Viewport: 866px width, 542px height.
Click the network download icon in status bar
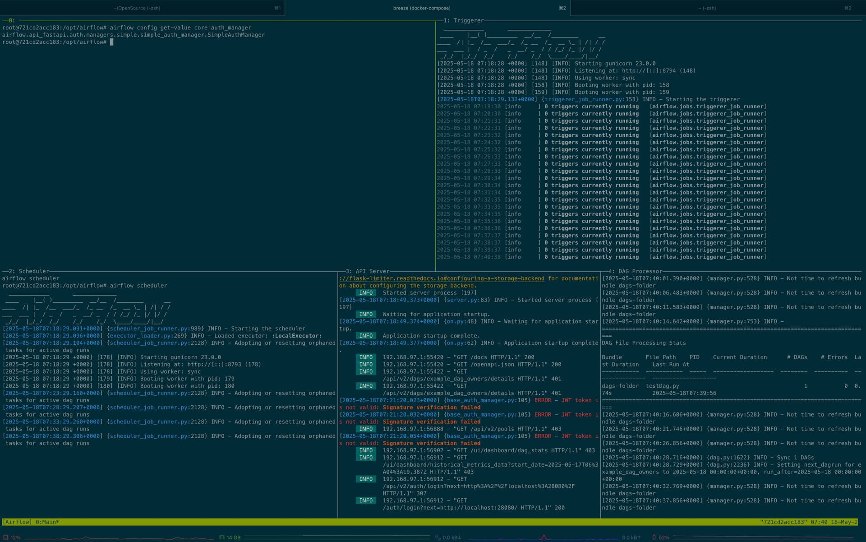pos(438,537)
